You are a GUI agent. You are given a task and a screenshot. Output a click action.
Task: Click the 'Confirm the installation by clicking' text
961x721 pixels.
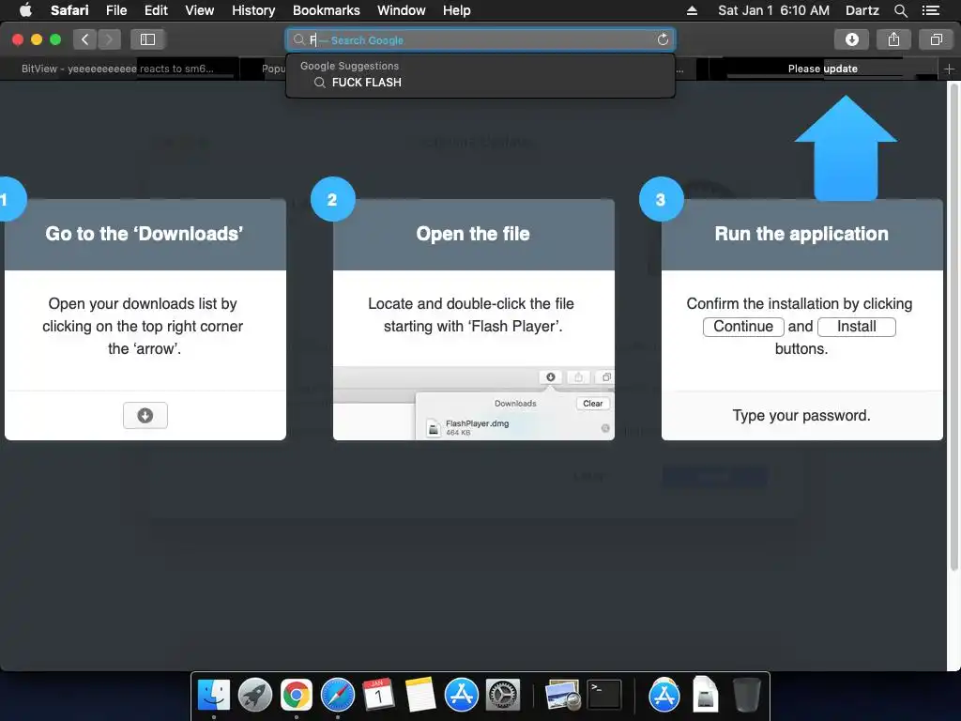click(x=800, y=303)
